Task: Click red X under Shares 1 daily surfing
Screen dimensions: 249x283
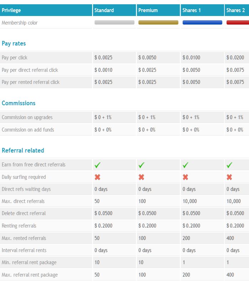Action: point(185,177)
